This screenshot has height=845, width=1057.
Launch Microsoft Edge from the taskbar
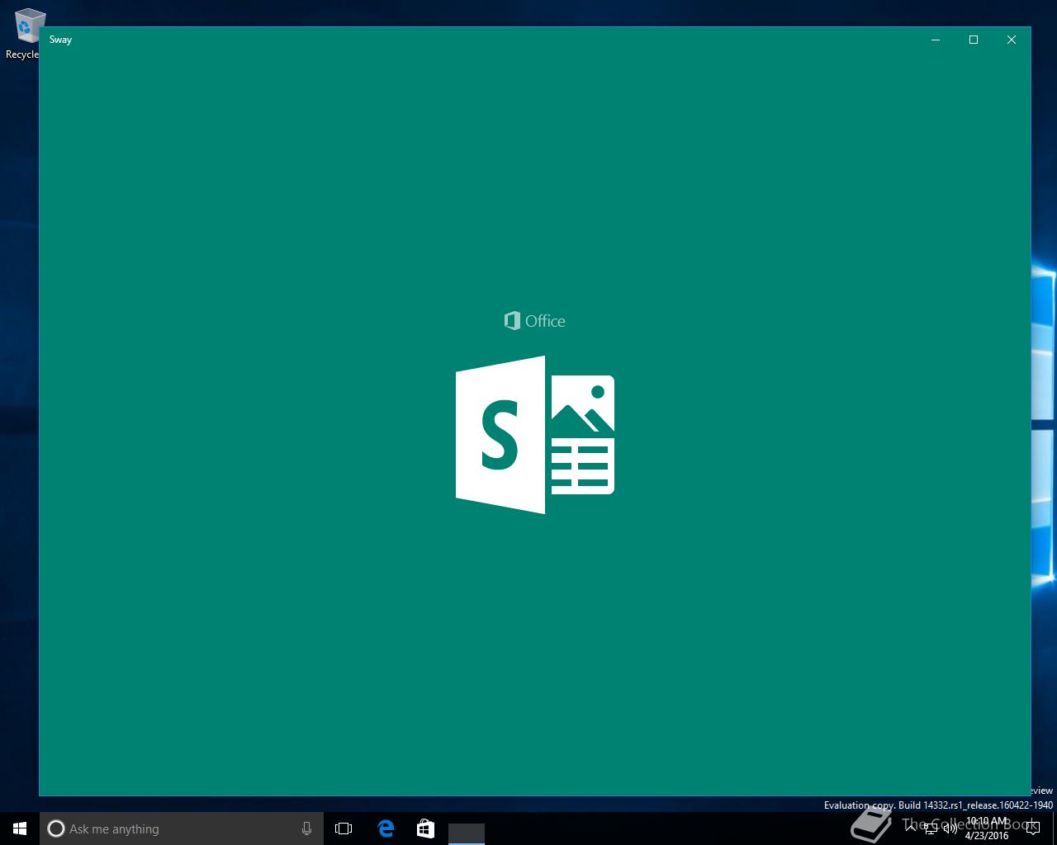pos(386,828)
